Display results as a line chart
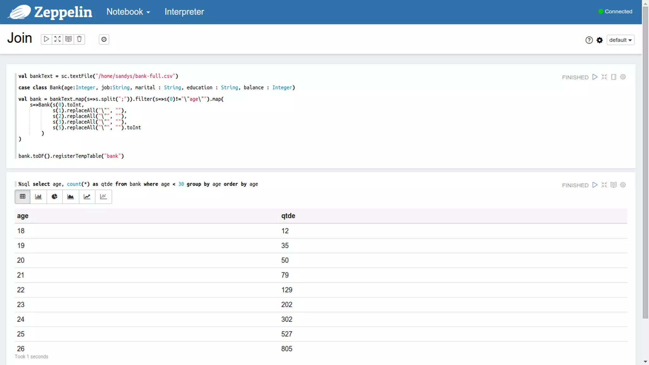 (x=87, y=197)
